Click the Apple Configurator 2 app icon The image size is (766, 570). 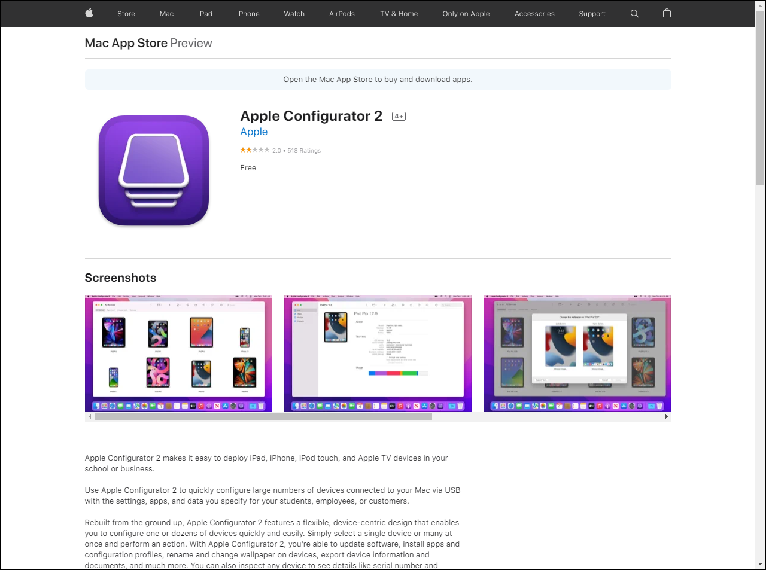coord(154,170)
